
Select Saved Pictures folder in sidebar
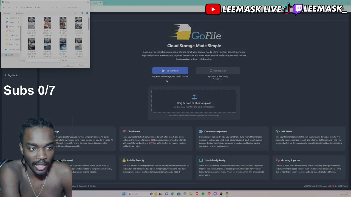[13, 44]
